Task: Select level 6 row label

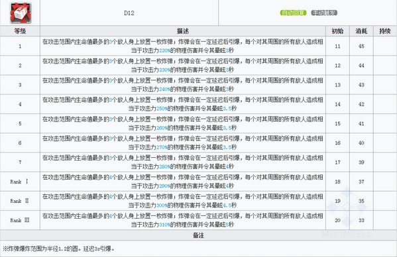Action: point(20,143)
